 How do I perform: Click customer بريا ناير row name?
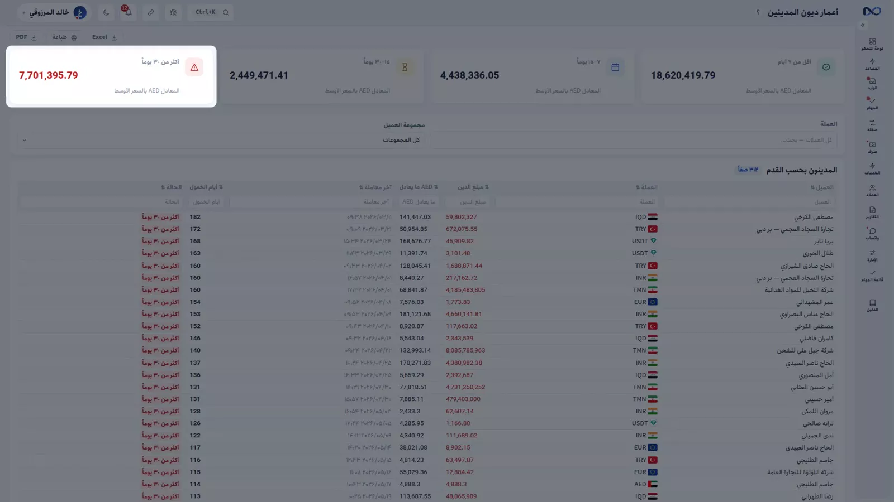[824, 242]
